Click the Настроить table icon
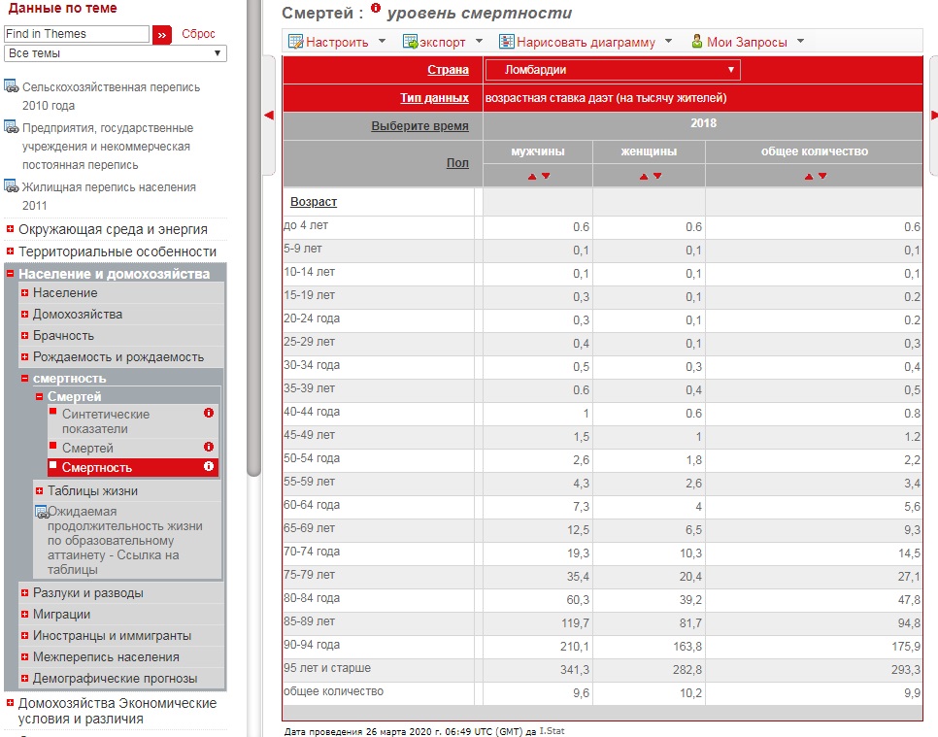The height and width of the screenshot is (737, 938). [295, 42]
